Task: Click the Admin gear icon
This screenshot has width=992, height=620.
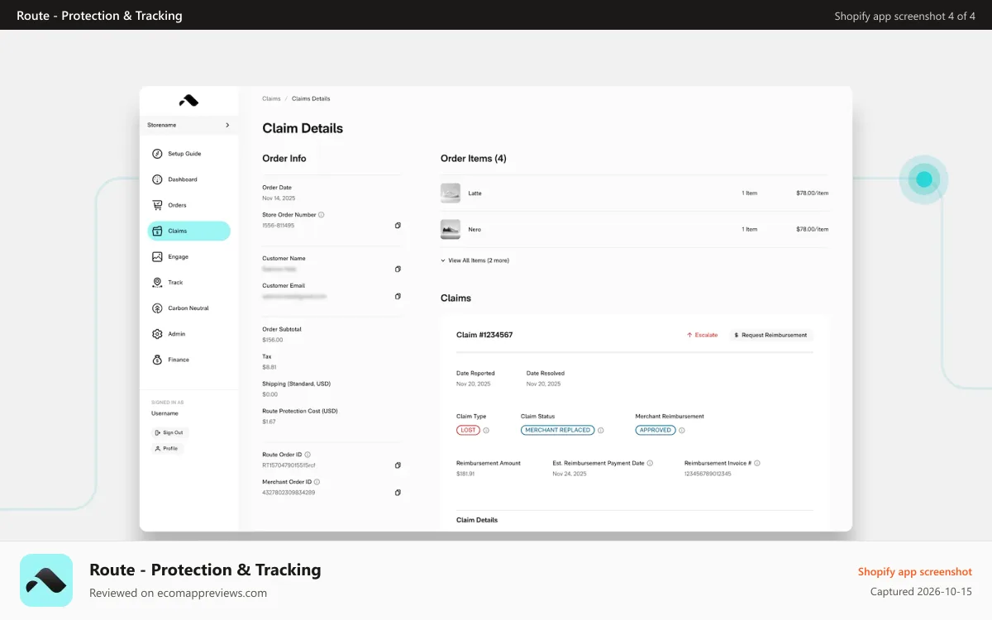Action: (x=157, y=334)
